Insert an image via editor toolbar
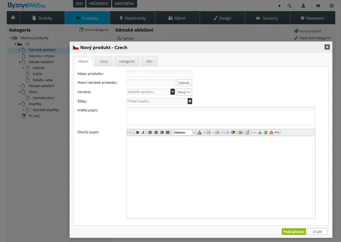This screenshot has width=341, height=242. coord(265,132)
